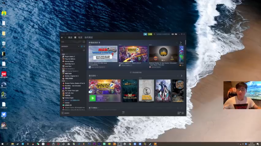Open the Rogue Legacy 2 recent game banner
261x146 pixels.
[x=104, y=87]
